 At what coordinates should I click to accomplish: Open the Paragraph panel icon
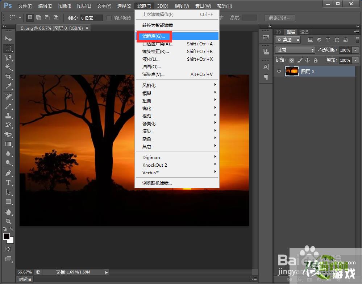266,77
